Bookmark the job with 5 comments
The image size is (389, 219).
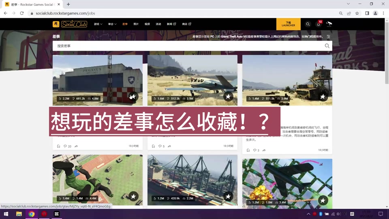click(153, 146)
